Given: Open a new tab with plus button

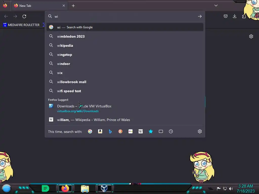Looking at the screenshot, I should coord(73,6).
